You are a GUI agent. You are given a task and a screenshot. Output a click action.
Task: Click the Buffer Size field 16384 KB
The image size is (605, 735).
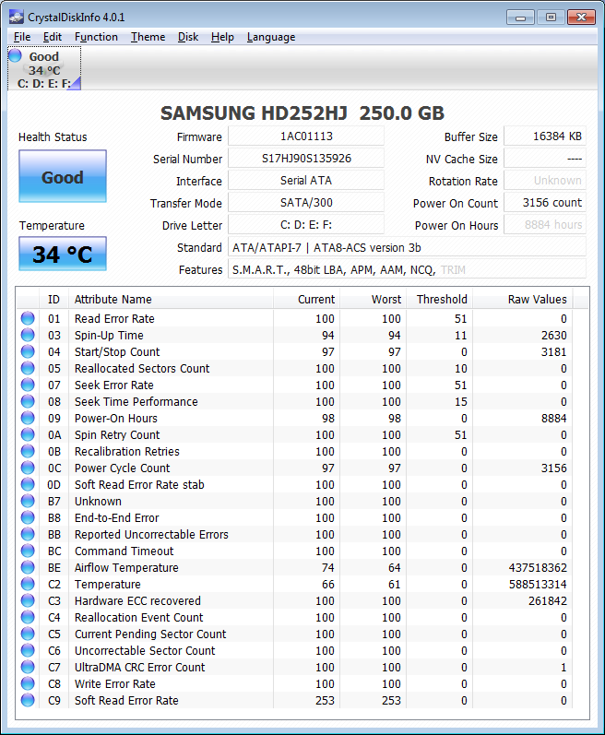pyautogui.click(x=544, y=136)
